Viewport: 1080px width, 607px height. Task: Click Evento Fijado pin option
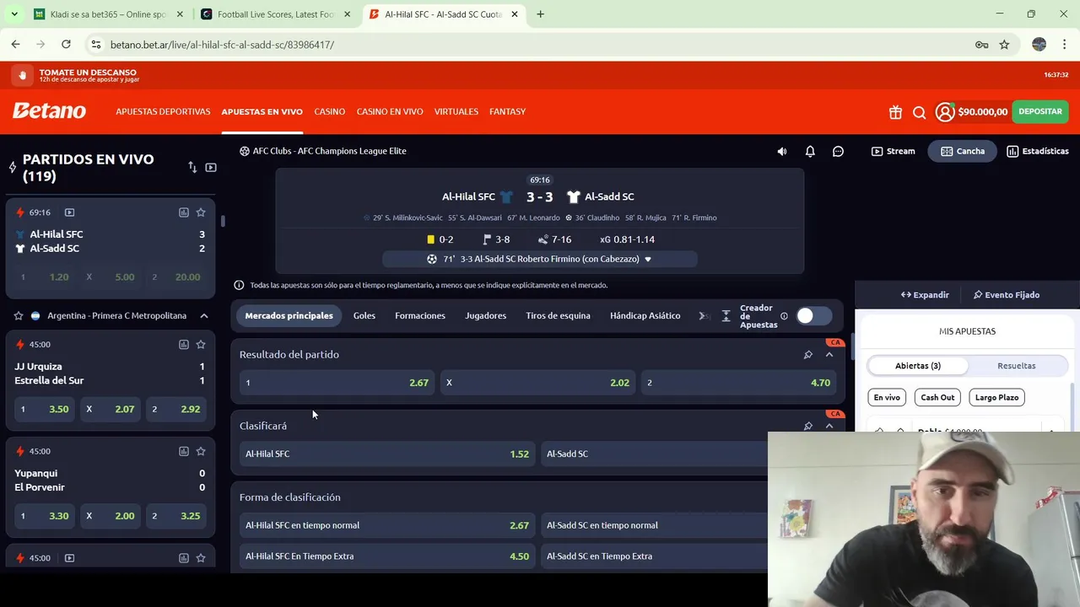[1007, 295]
